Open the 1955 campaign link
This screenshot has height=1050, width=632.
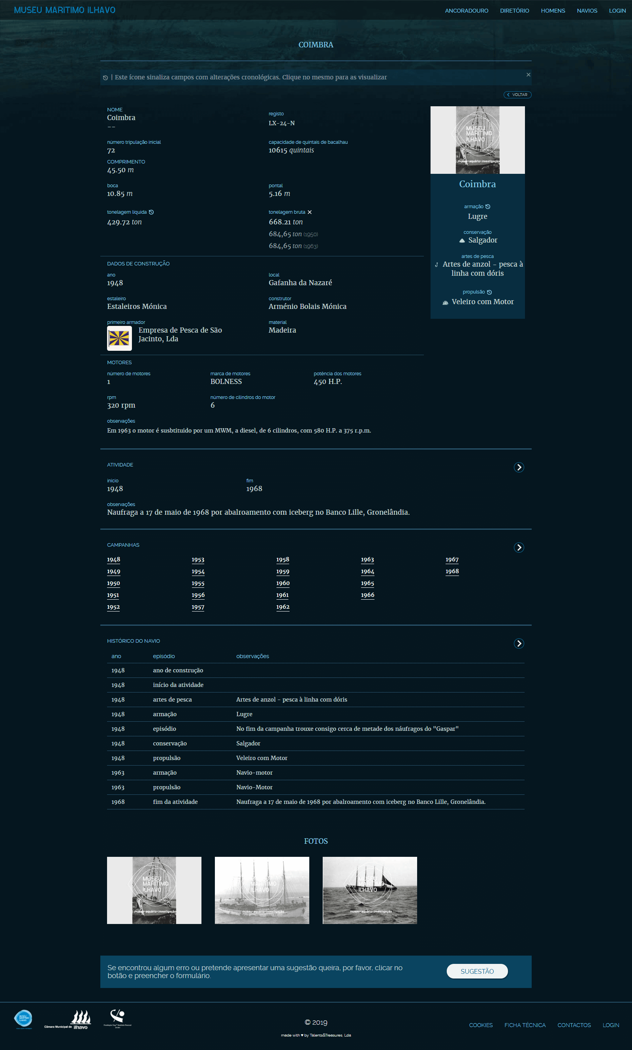pyautogui.click(x=197, y=583)
